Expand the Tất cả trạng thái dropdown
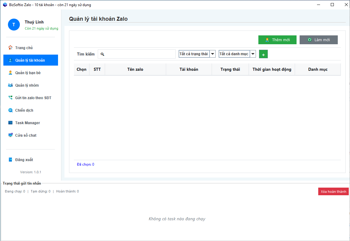Screen dimensions: 350x241 pos(213,54)
